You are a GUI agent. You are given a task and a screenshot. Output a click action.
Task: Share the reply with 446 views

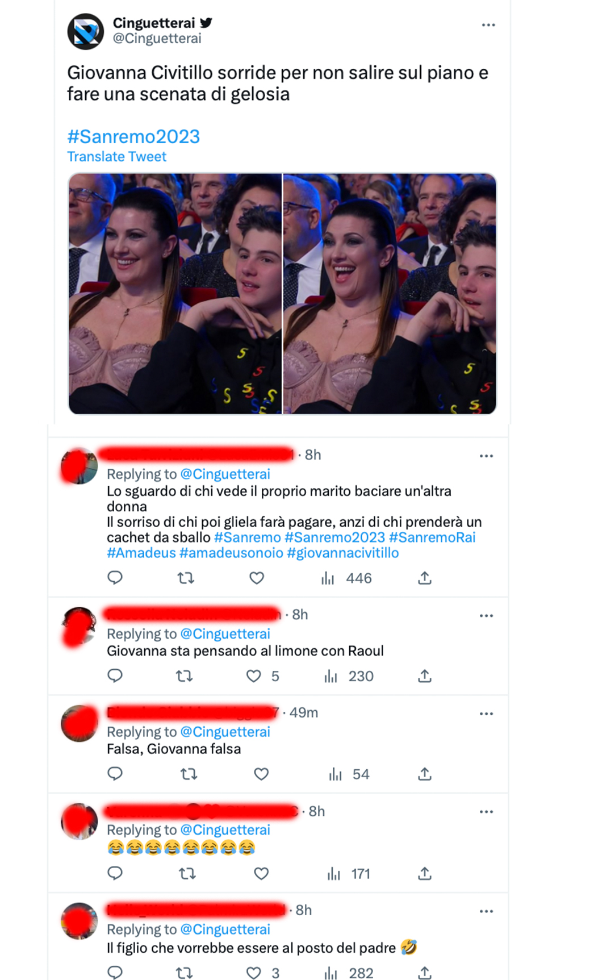tap(425, 578)
